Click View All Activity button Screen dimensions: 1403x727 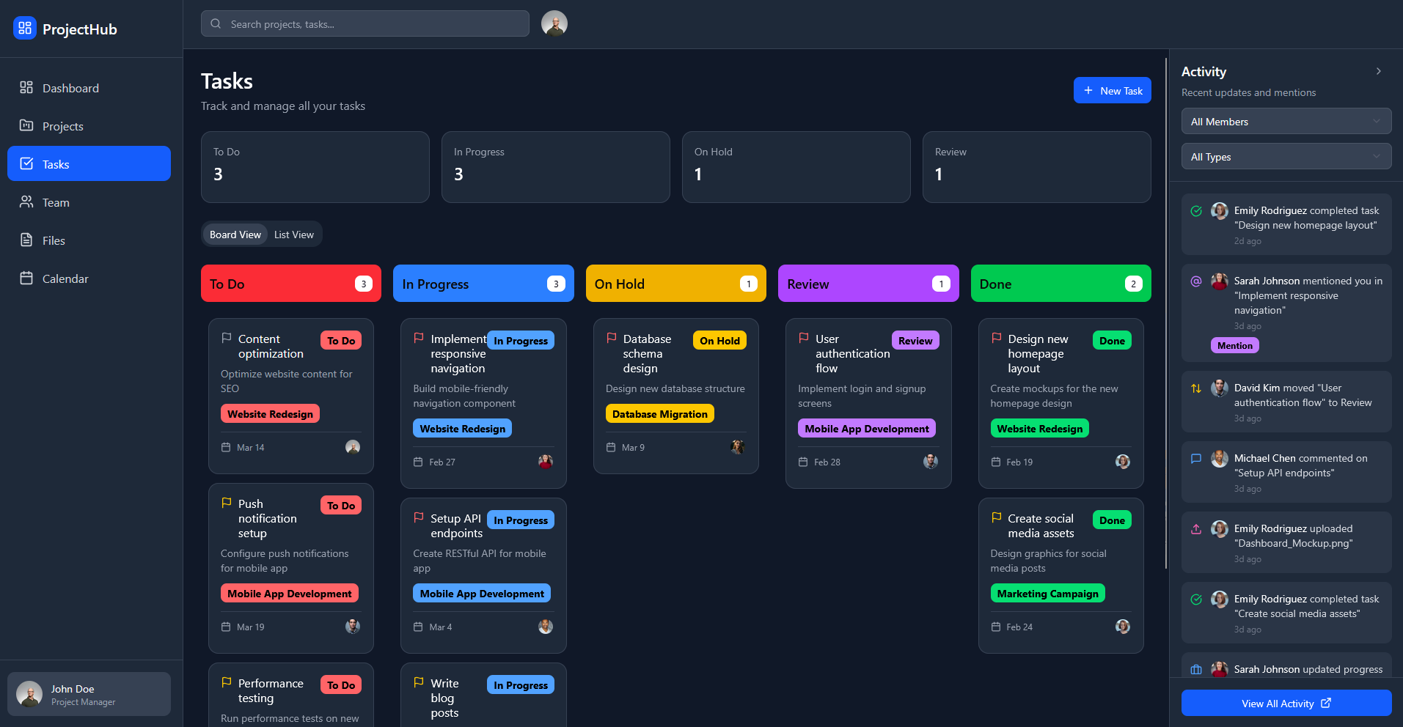[1286, 704]
